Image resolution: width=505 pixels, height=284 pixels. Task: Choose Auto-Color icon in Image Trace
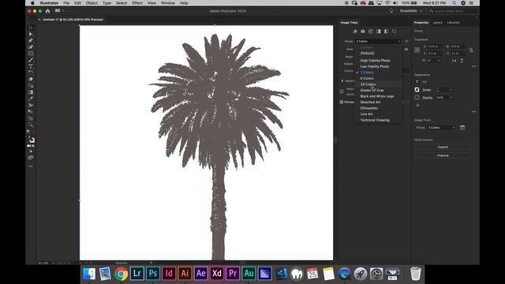[x=355, y=32]
